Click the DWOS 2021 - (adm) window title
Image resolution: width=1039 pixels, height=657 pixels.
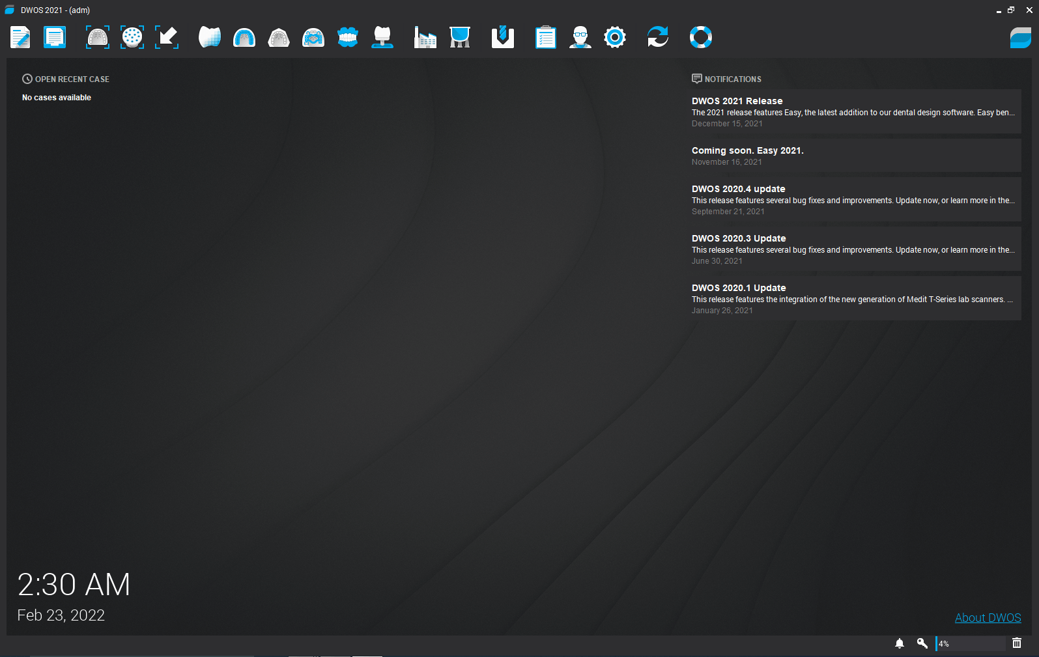[x=55, y=10]
